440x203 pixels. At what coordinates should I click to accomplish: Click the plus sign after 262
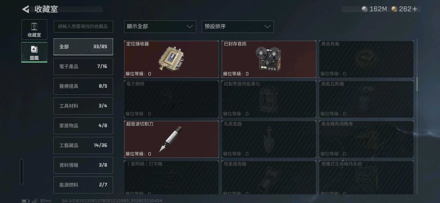[415, 9]
